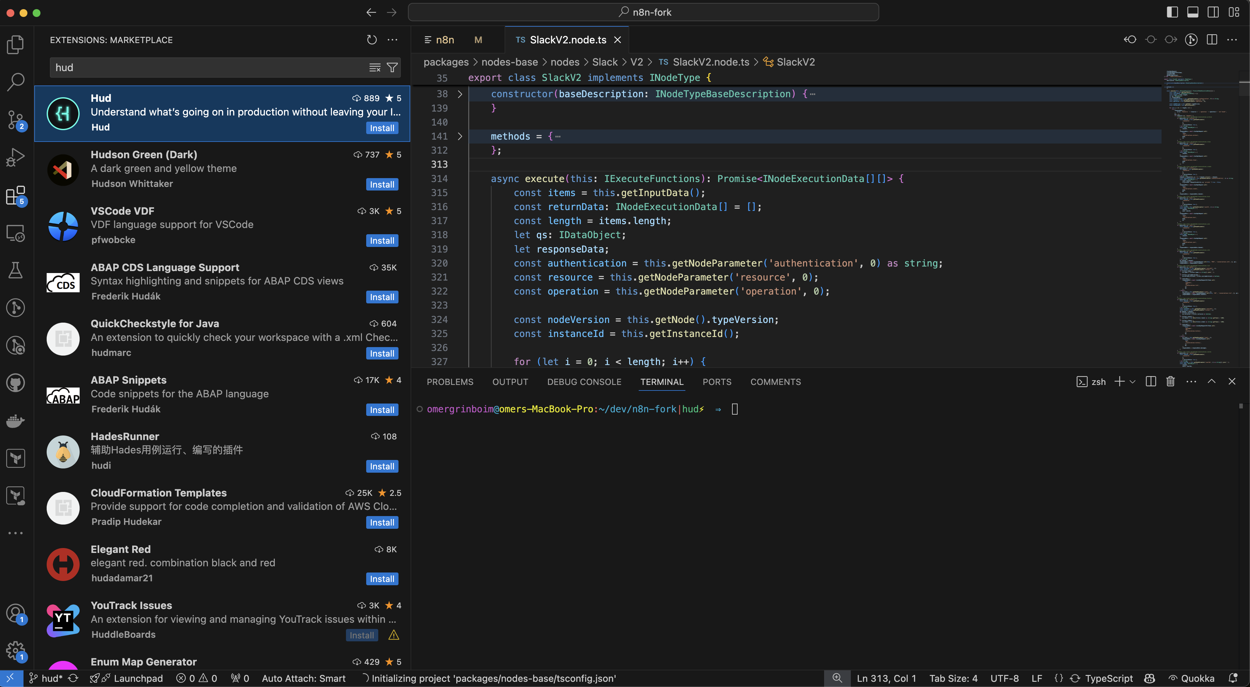Toggle the secondary side bar button

(1213, 12)
